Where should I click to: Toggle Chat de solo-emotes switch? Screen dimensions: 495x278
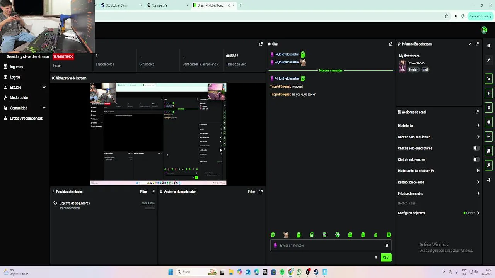tap(476, 159)
